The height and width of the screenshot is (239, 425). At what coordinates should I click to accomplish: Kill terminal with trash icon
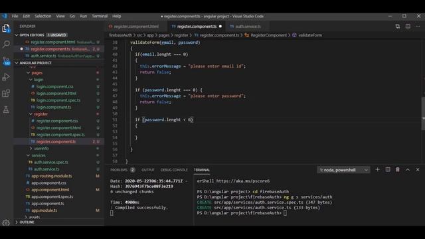click(397, 170)
